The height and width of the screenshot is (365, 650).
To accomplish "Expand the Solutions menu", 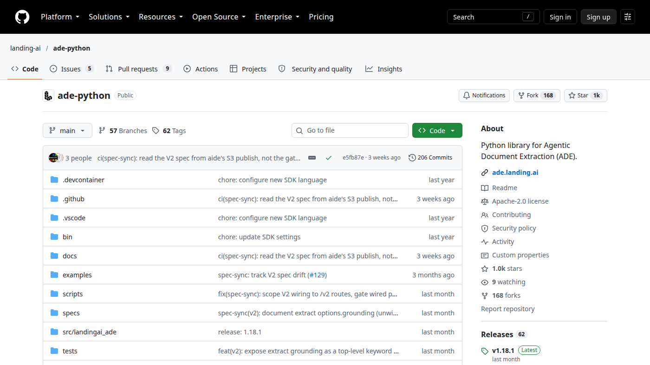I will click(109, 17).
